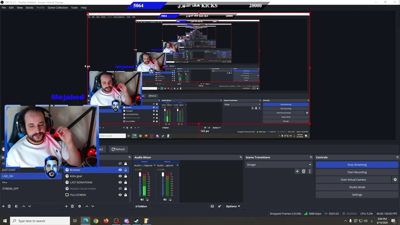Show the Rotator Social media source
The height and width of the screenshot is (225, 400).
120,189
